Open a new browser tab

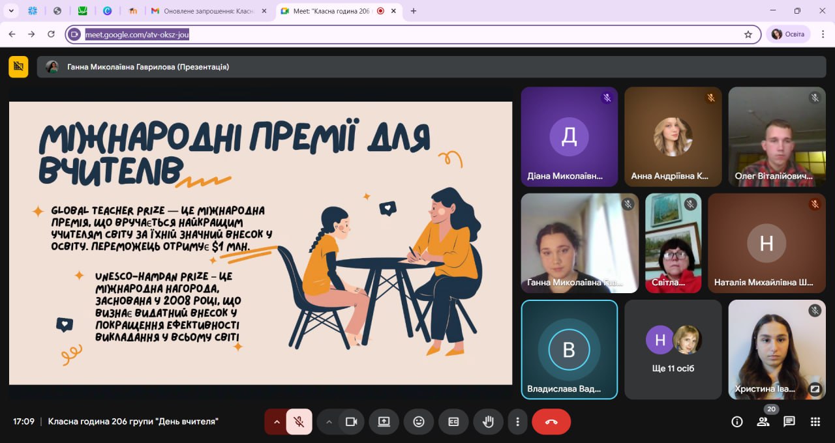point(414,11)
